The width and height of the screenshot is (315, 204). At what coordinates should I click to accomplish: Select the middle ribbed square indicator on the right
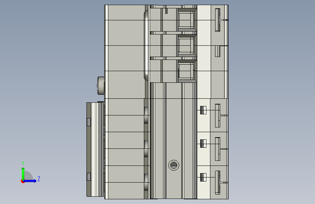(203, 144)
